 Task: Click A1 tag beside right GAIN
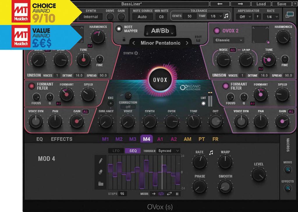[x=291, y=111]
